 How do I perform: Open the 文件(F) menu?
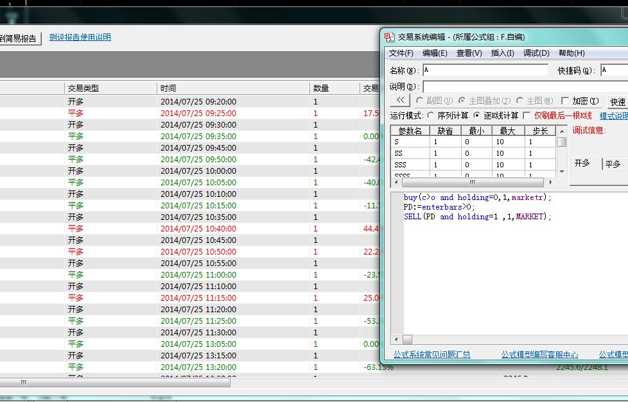click(x=401, y=53)
